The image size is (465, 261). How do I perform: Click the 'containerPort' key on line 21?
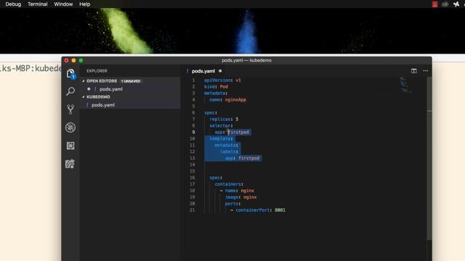coord(252,210)
